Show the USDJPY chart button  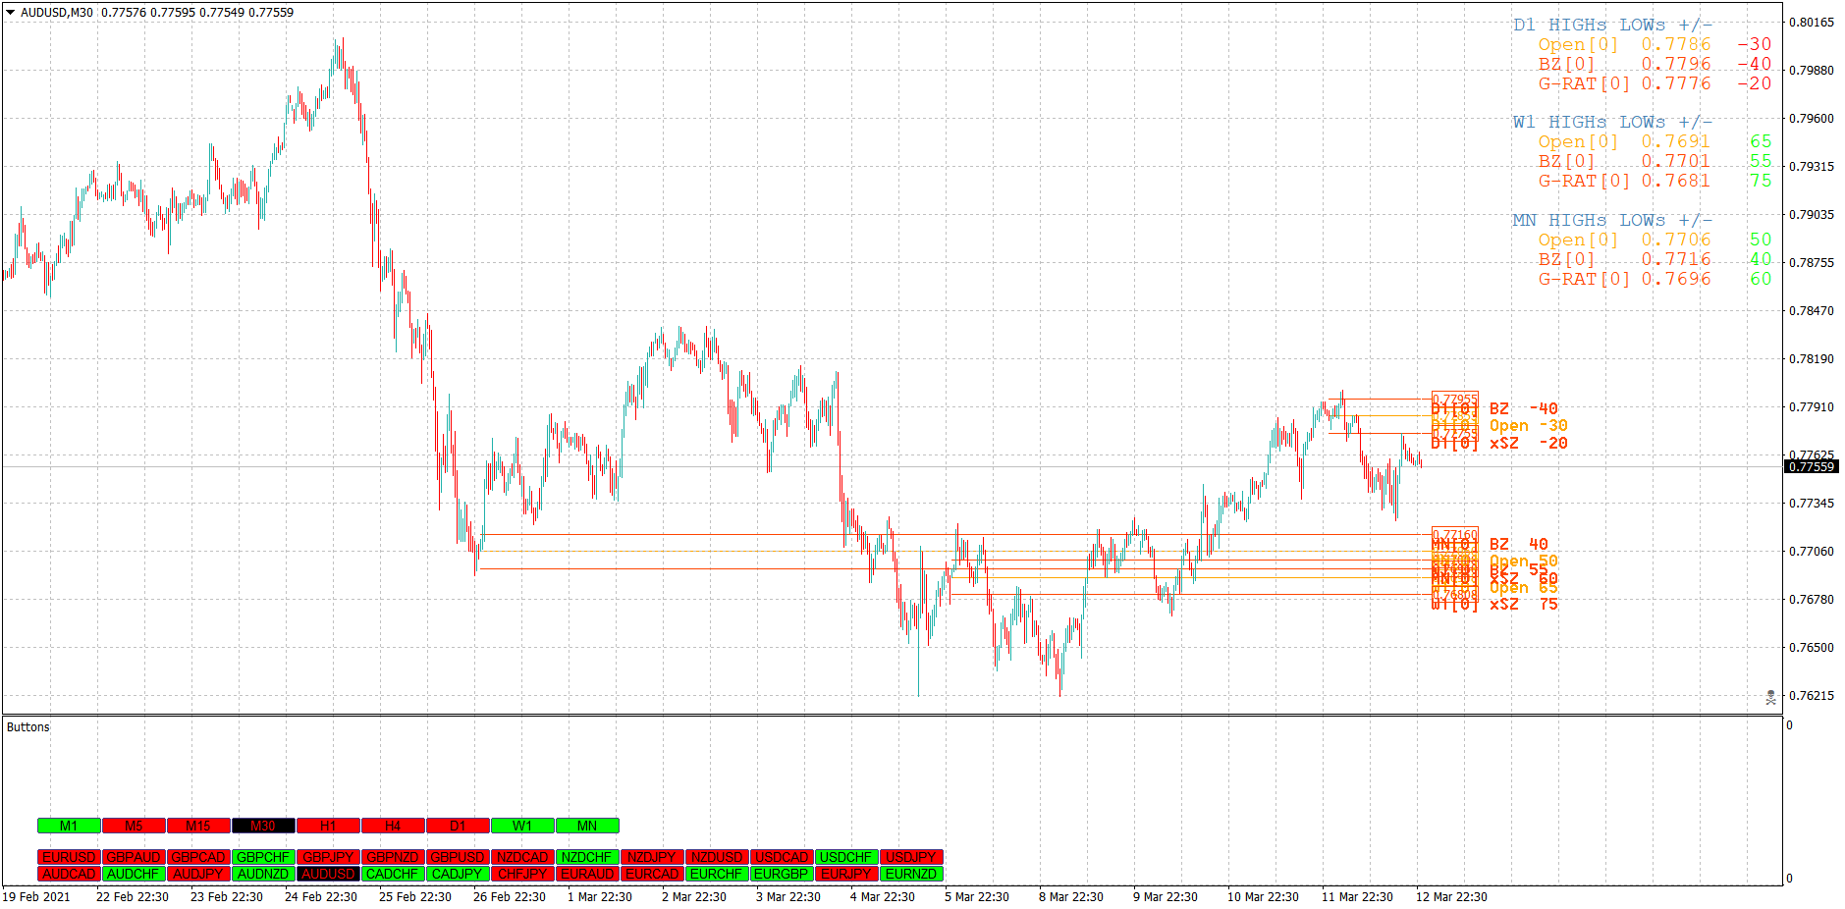(x=911, y=857)
